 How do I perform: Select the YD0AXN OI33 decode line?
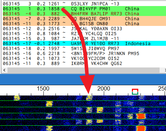pos(84,29)
